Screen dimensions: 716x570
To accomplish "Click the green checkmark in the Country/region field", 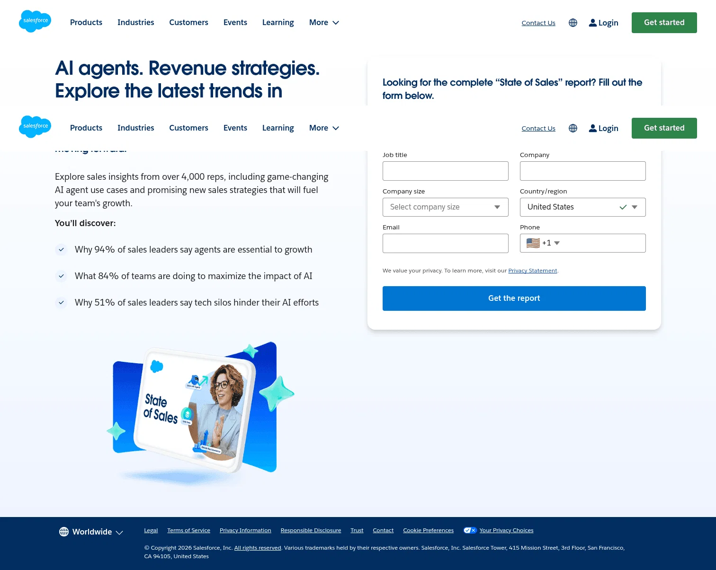I will [x=623, y=207].
